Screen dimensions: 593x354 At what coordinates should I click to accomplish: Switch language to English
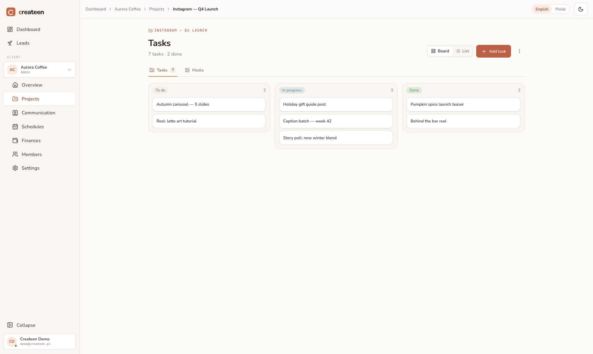(542, 9)
